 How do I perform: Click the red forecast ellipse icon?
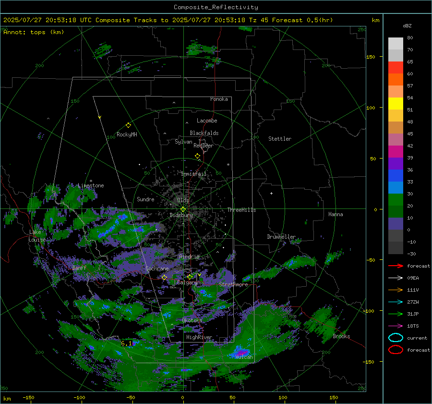pos(396,350)
